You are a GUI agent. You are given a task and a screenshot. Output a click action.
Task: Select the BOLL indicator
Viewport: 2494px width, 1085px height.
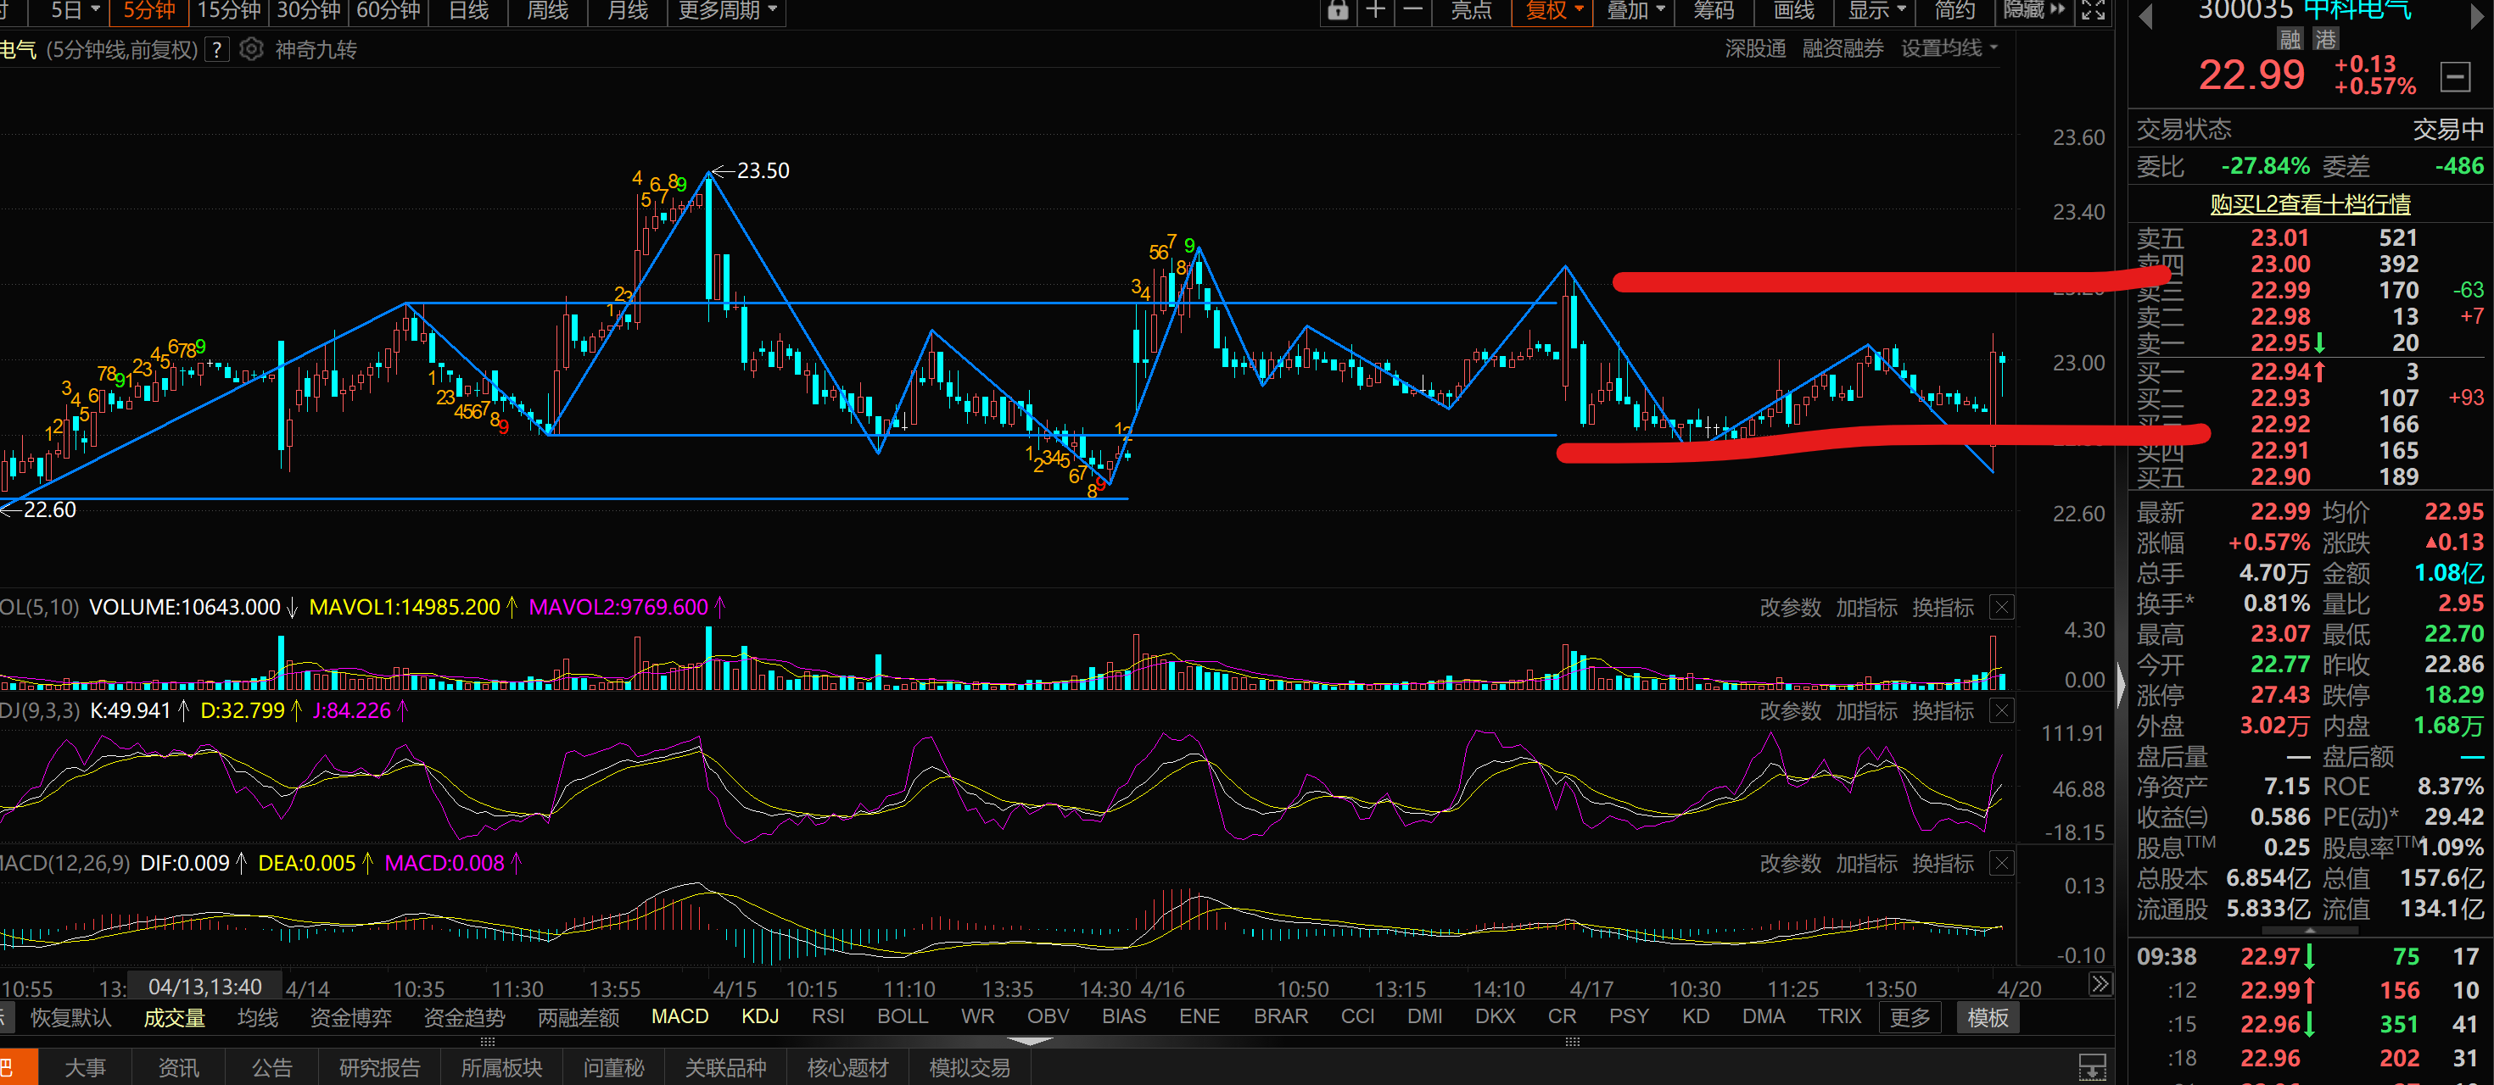point(903,1016)
